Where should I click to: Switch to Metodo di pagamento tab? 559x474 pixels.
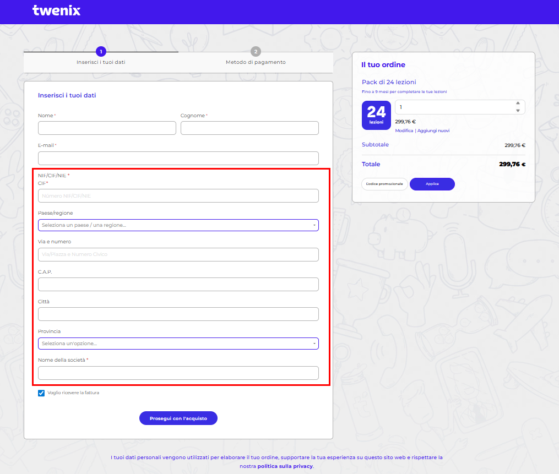tap(256, 62)
